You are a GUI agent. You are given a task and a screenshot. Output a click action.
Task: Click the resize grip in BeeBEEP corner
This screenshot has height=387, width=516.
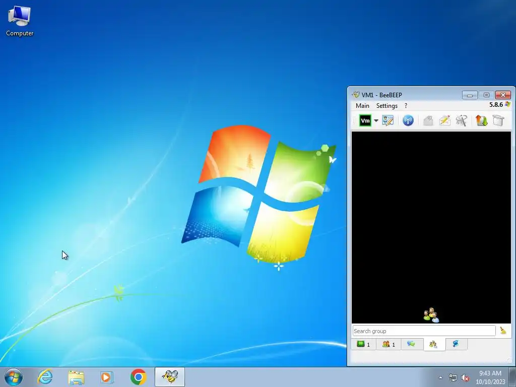(x=509, y=360)
